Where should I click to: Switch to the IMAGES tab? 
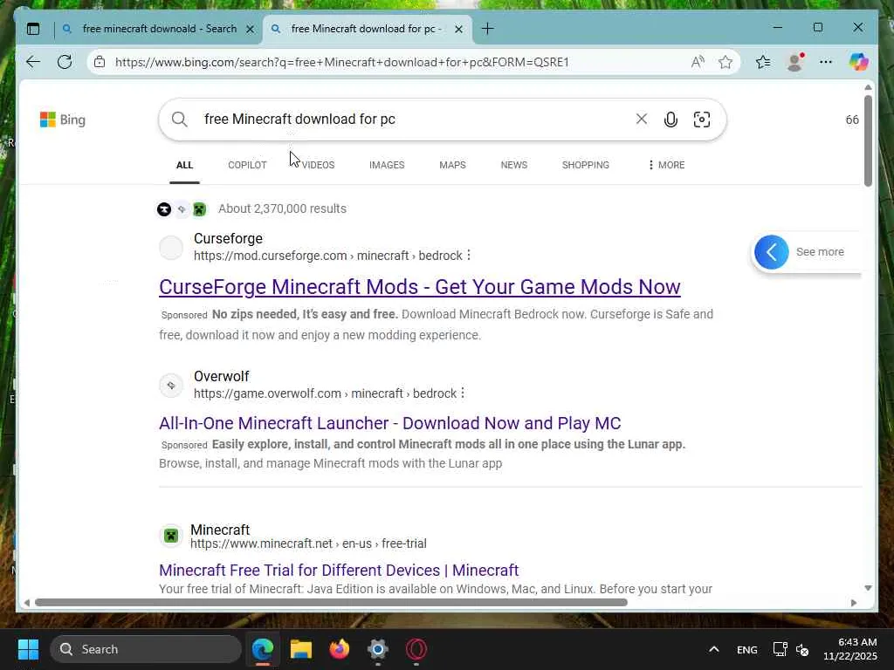pos(387,165)
